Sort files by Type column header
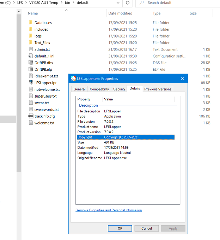Viewport: 220px width, 240px height. click(157, 13)
